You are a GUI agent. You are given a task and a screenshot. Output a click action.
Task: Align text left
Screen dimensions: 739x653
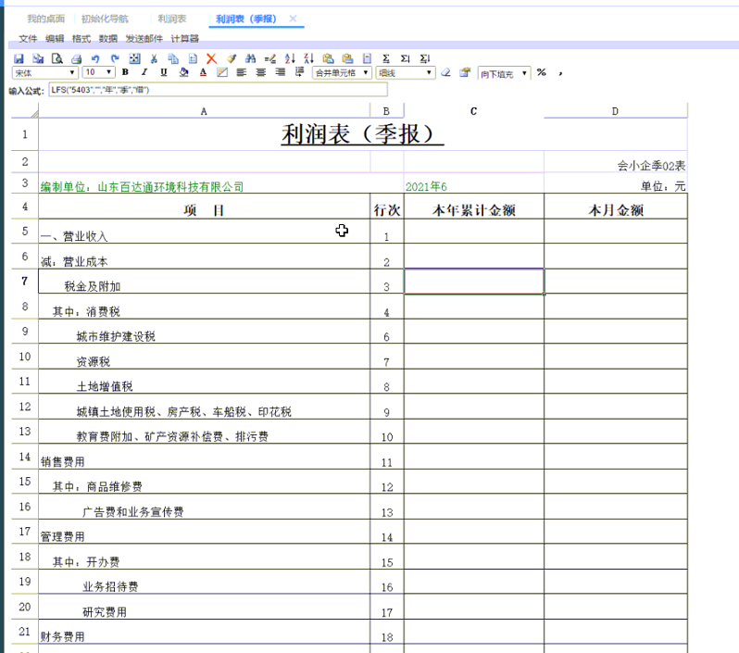242,72
